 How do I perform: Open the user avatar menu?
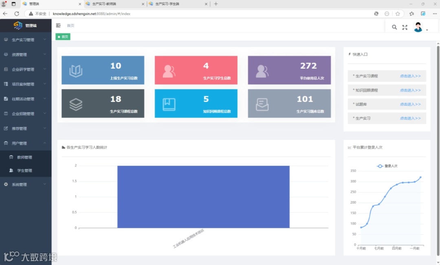point(418,27)
